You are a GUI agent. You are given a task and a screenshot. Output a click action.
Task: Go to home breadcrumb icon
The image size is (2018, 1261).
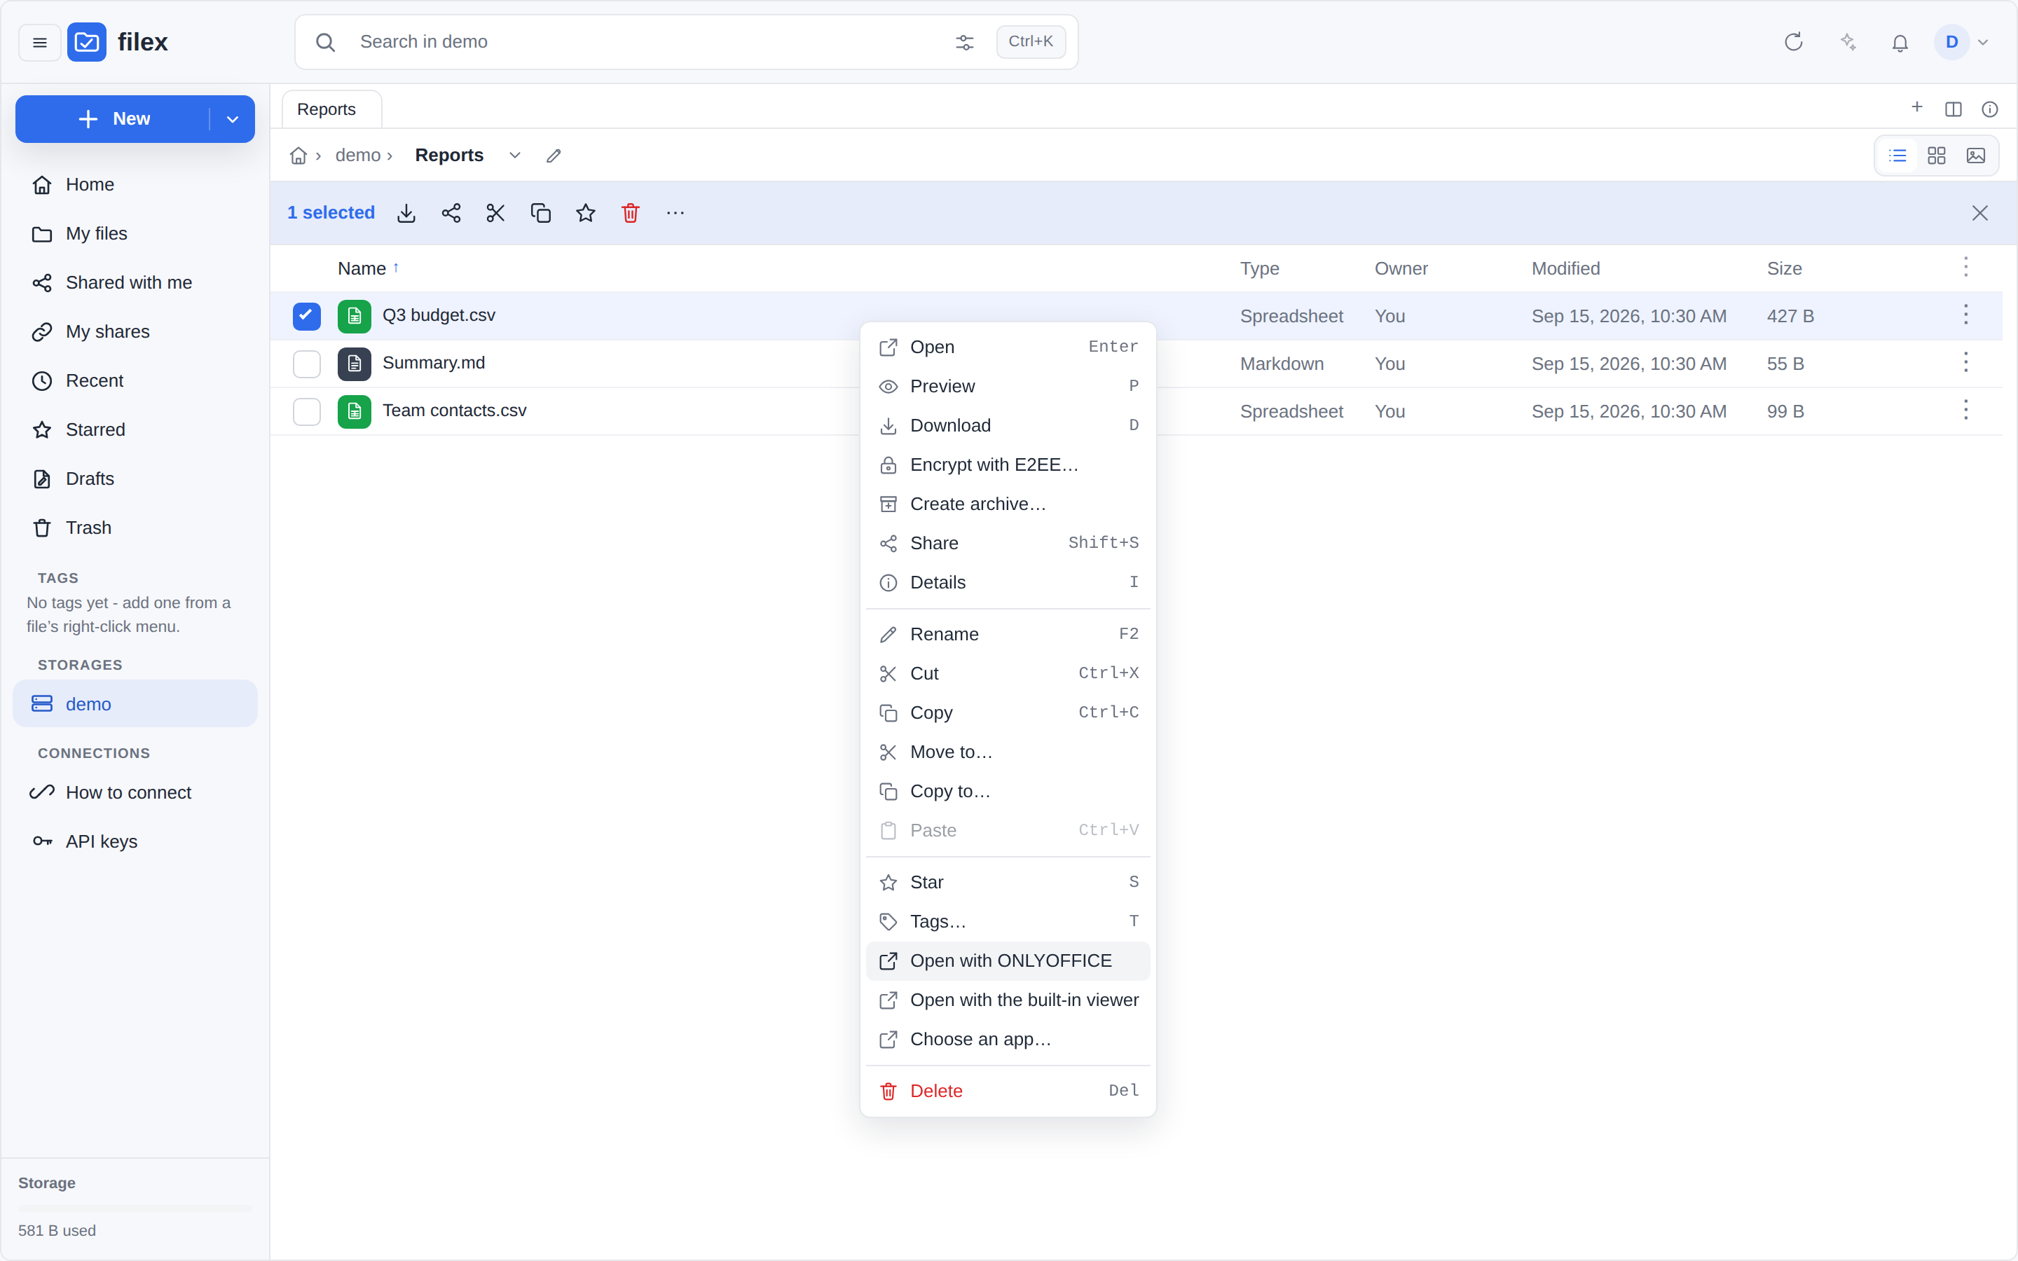[x=298, y=156]
